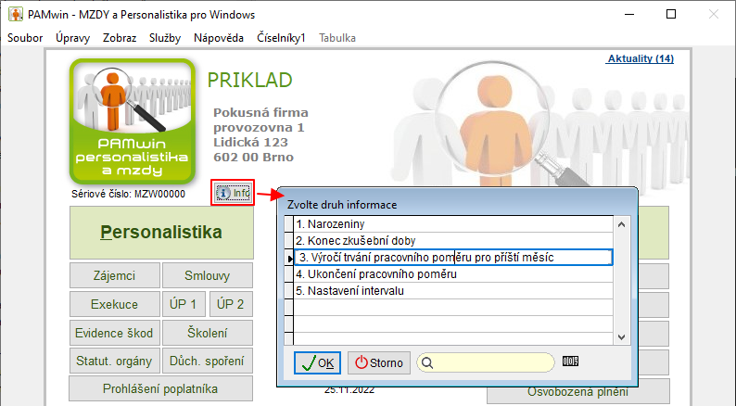This screenshot has height=406, width=736.
Task: Open the Prohlášení poplatníka section
Action: (160, 388)
